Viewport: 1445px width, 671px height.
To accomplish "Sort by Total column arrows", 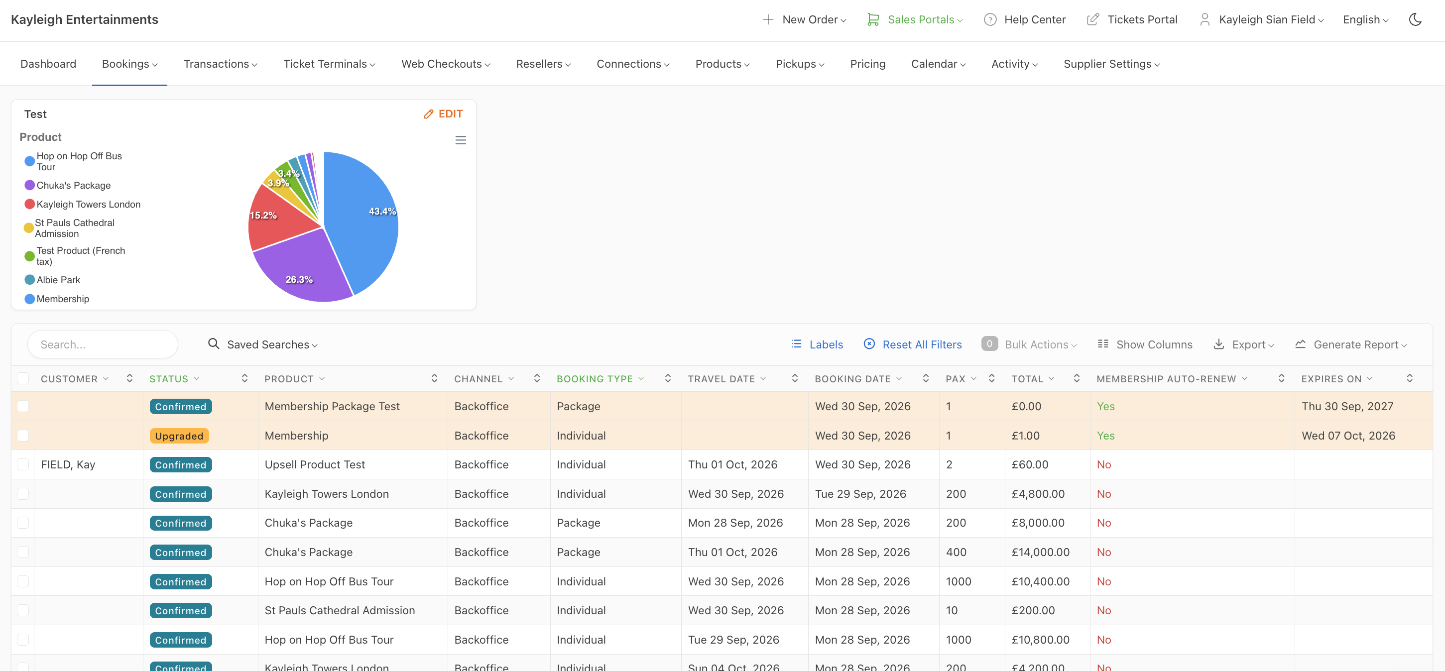I will click(x=1077, y=378).
